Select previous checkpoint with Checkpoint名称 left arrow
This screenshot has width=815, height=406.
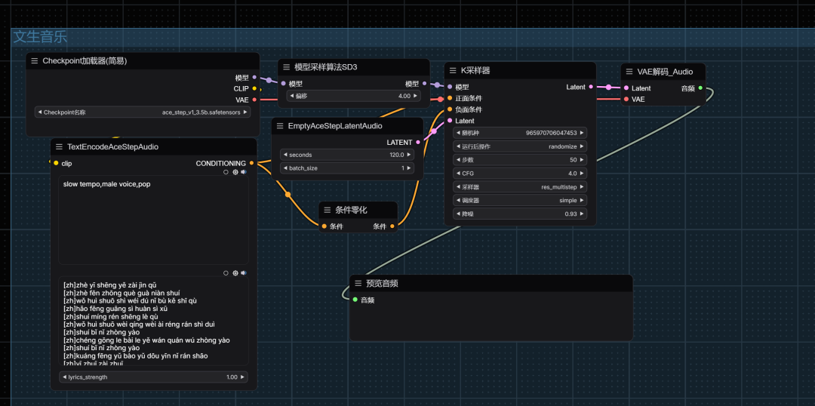(39, 112)
